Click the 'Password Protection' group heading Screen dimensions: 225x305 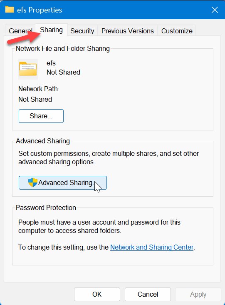point(46,207)
